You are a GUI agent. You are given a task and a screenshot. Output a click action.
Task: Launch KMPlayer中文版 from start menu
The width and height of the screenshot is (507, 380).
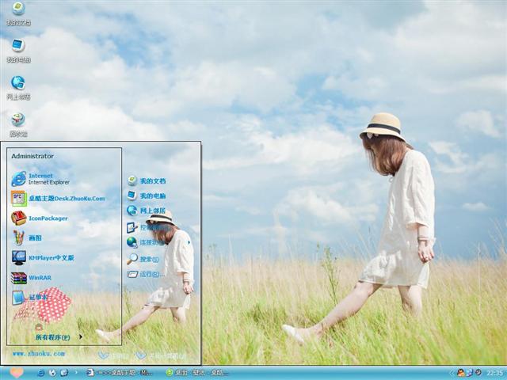point(43,257)
